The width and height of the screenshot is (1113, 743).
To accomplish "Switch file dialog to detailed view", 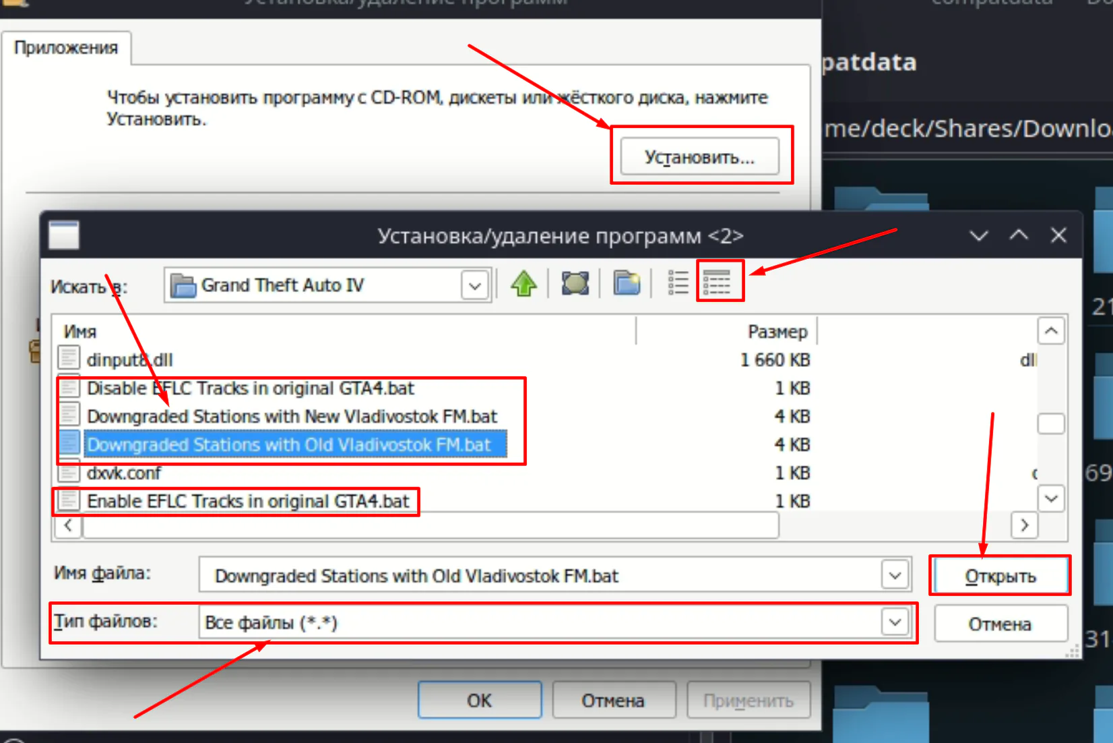I will coord(717,283).
